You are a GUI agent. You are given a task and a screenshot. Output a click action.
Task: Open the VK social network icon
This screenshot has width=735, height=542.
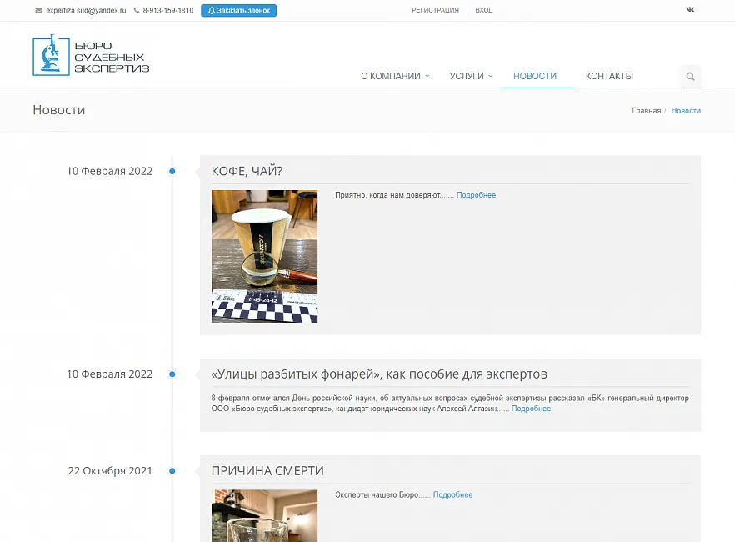(x=690, y=9)
